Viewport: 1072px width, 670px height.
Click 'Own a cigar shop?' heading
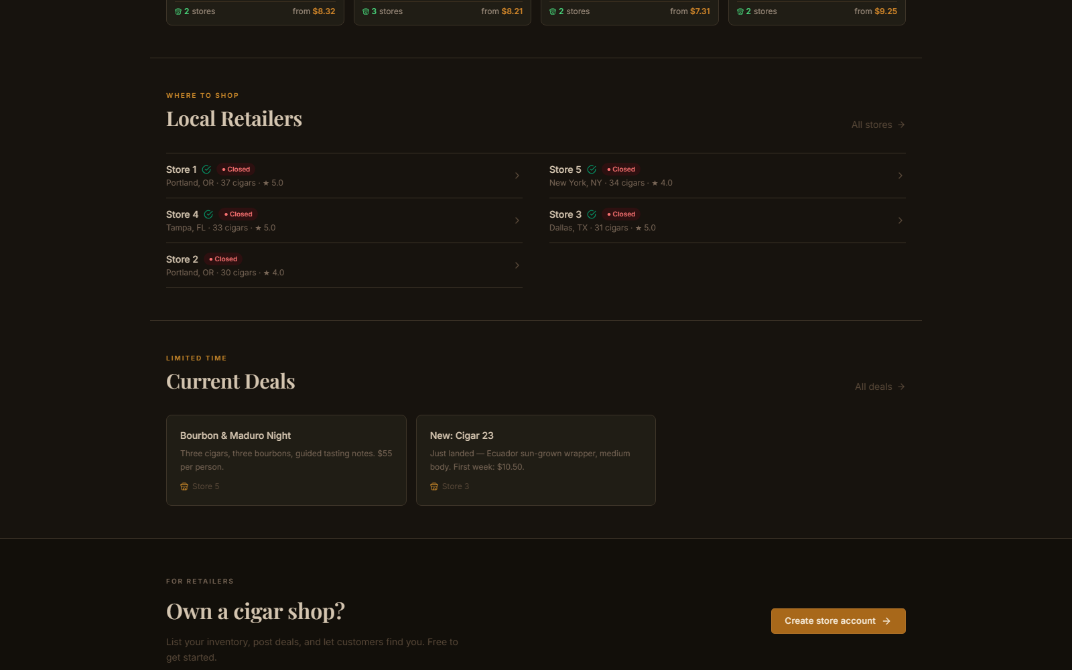click(255, 611)
